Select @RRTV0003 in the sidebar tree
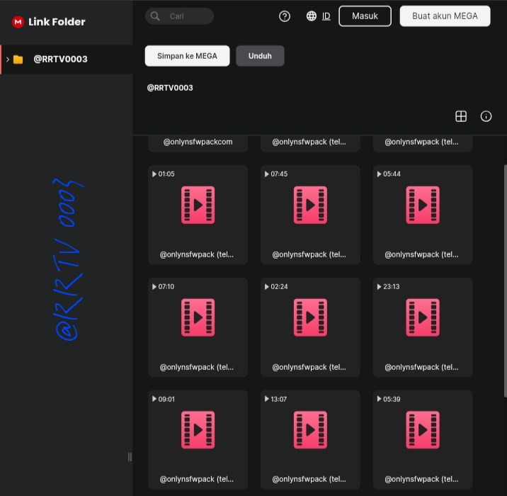Image resolution: width=507 pixels, height=496 pixels. coord(67,60)
